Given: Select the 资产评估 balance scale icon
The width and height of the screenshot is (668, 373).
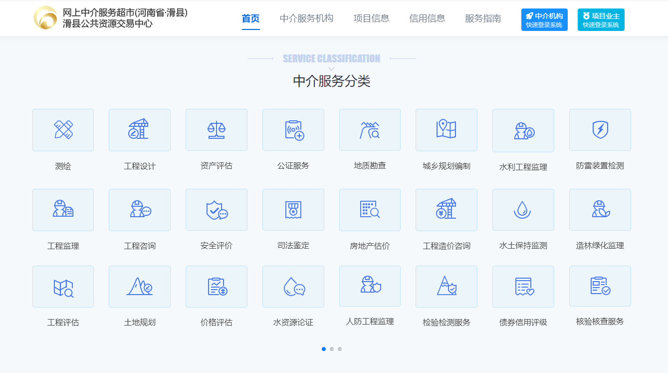Looking at the screenshot, I should 216,130.
